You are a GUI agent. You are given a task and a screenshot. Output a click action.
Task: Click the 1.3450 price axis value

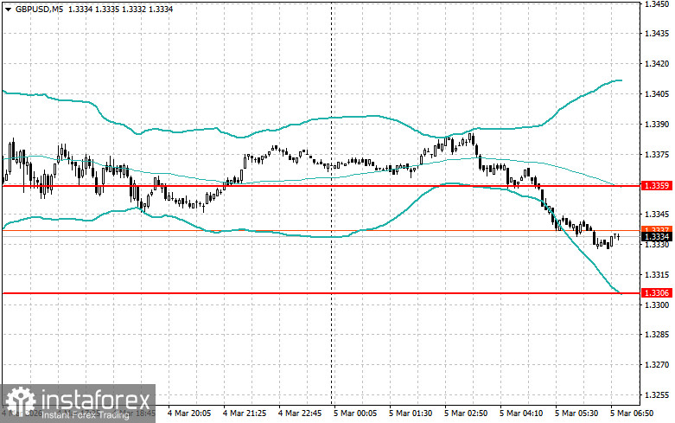pyautogui.click(x=657, y=4)
